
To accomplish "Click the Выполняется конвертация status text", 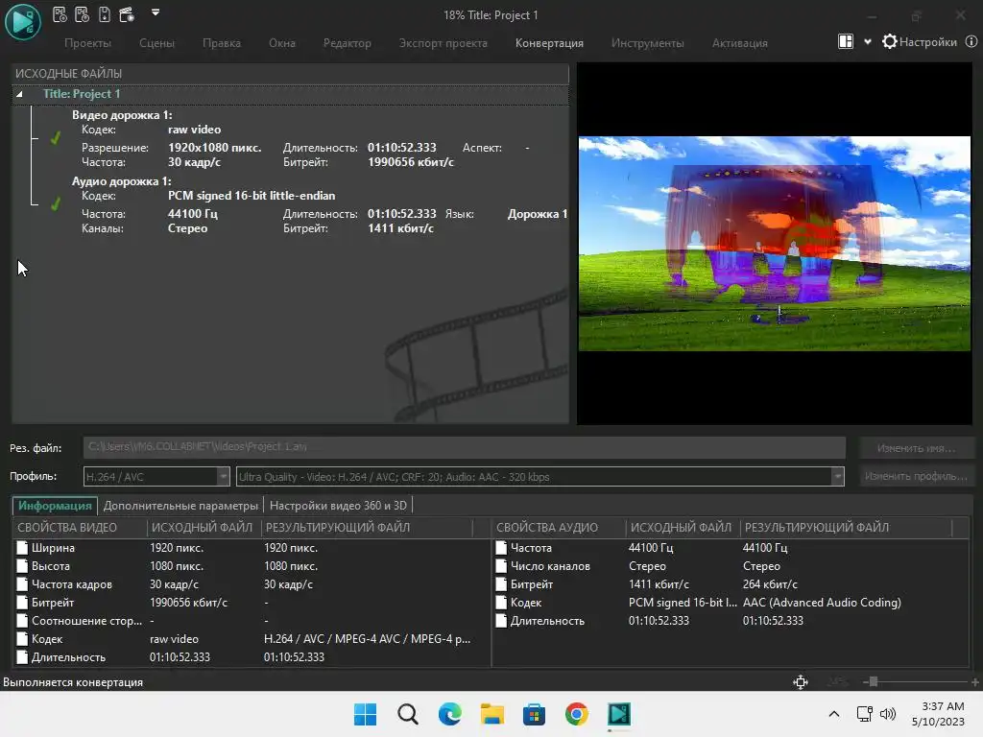I will [73, 682].
